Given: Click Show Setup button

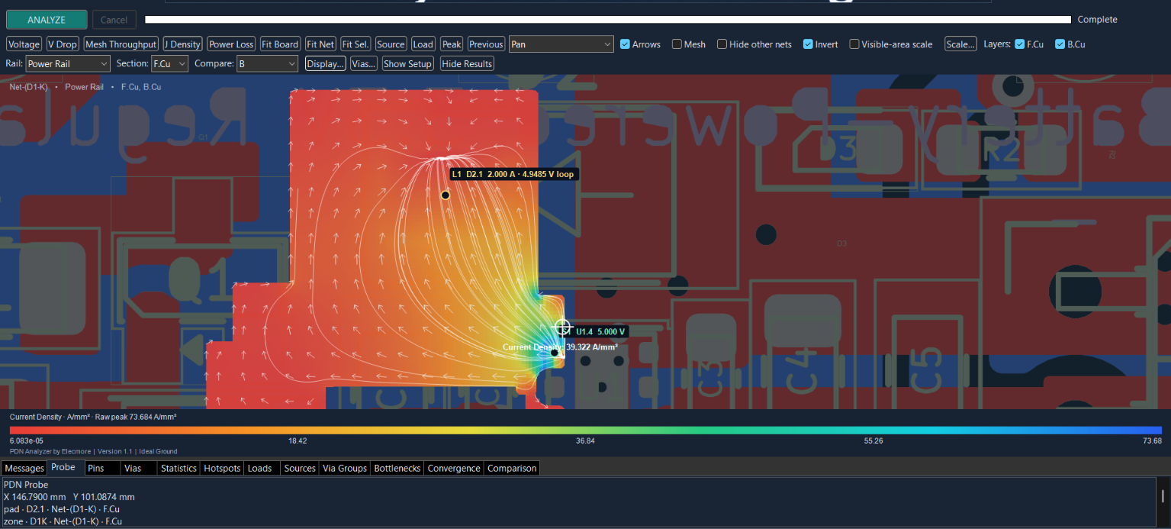Looking at the screenshot, I should pos(408,64).
